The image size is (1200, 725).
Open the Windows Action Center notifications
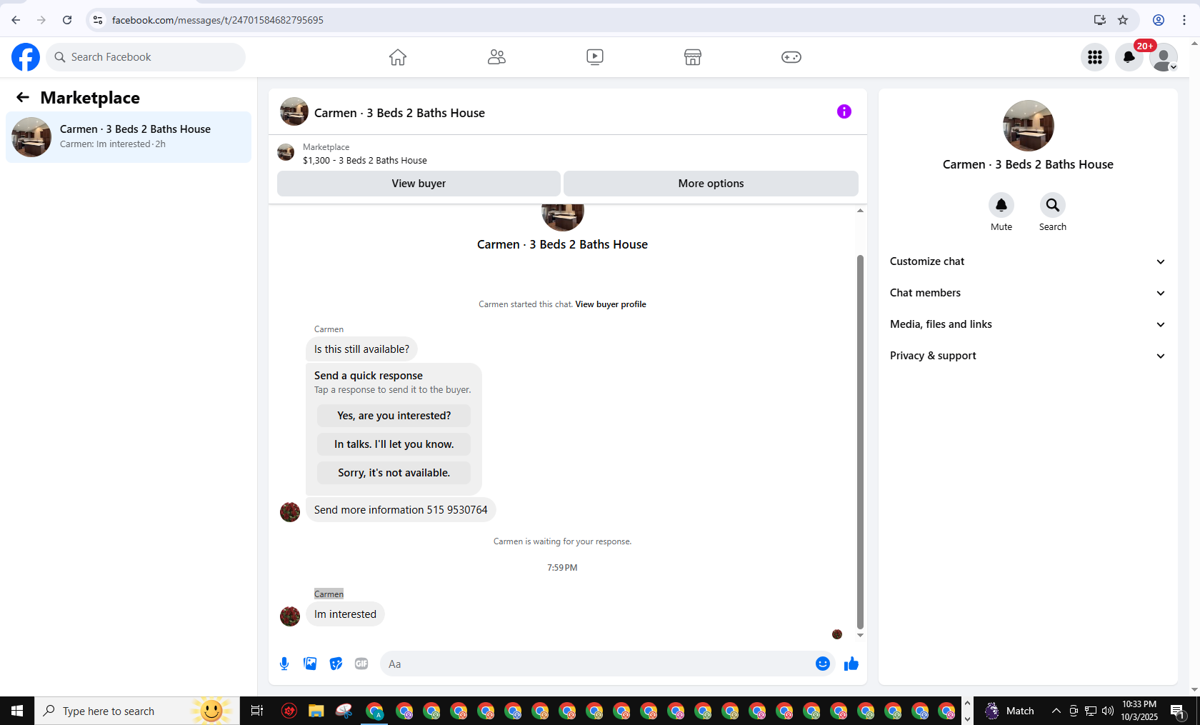[x=1179, y=711]
